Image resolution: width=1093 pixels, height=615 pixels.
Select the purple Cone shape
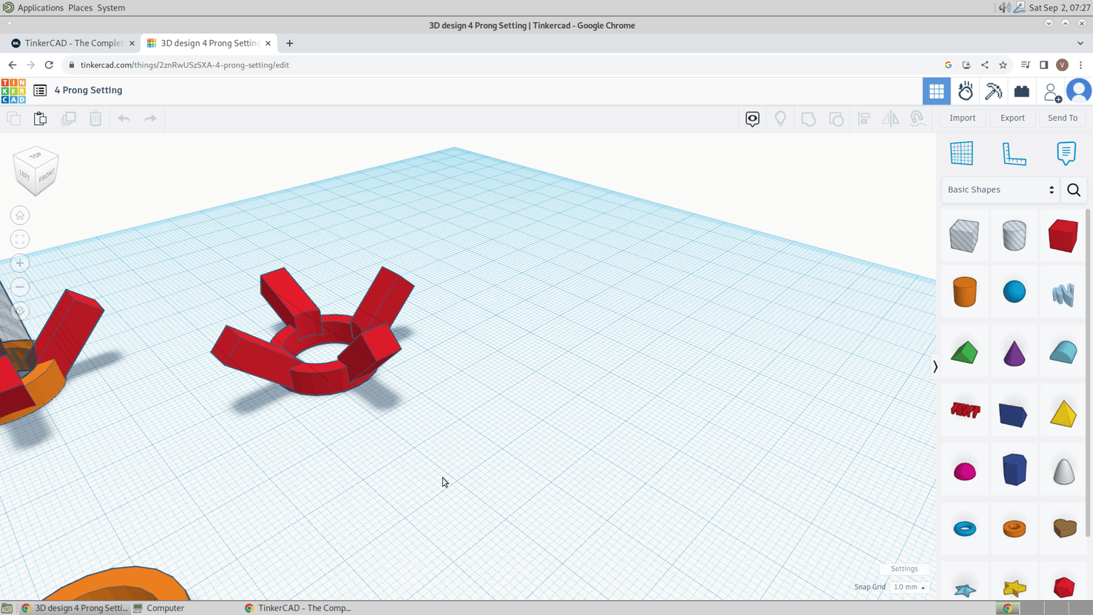(x=1014, y=352)
